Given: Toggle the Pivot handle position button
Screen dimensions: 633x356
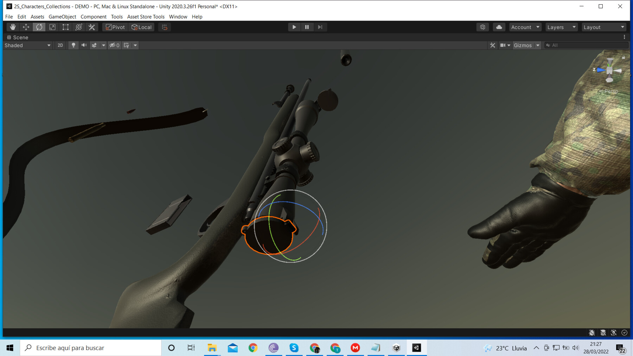Looking at the screenshot, I should tap(115, 27).
